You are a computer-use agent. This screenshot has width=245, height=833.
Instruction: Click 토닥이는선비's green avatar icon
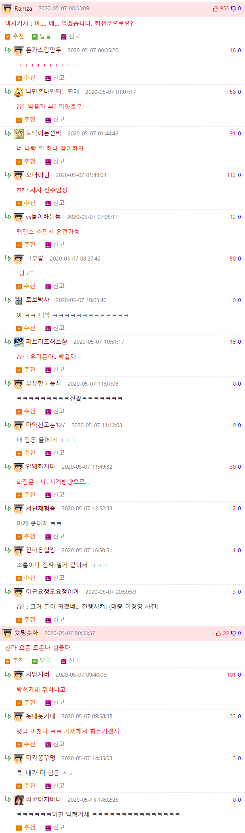click(x=19, y=134)
